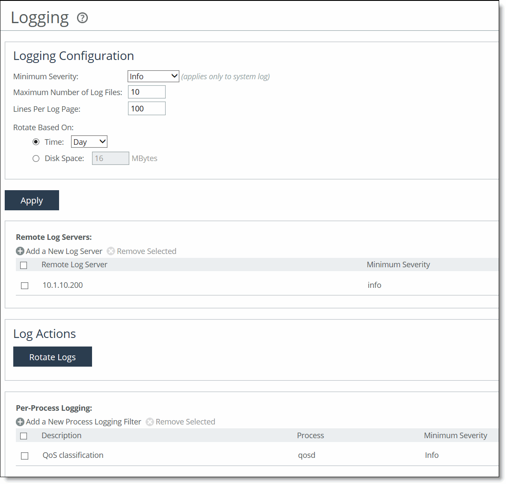Click Remove Selected in Per-Process Logging
Viewport: 506px width, 484px height.
click(x=185, y=422)
